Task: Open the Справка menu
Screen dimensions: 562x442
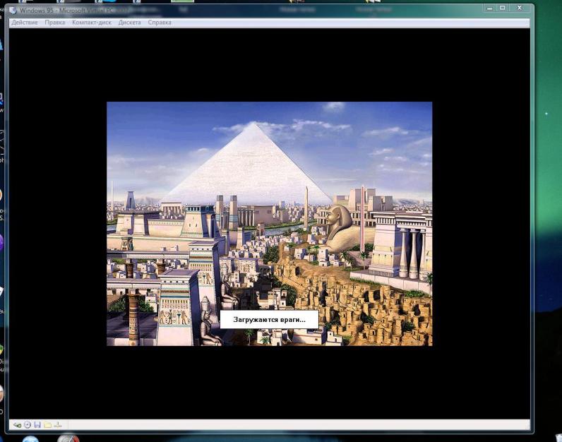Action: pos(160,22)
